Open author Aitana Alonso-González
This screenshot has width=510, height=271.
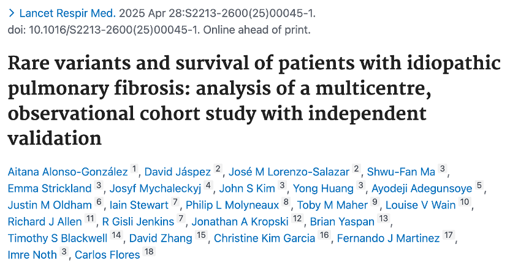pyautogui.click(x=67, y=172)
